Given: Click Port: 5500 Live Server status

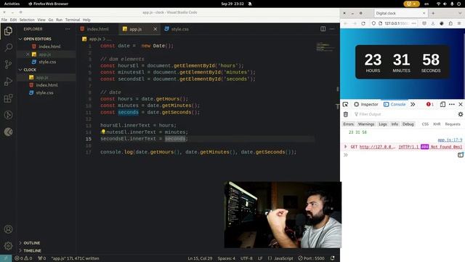Looking at the screenshot, I should coord(312,258).
